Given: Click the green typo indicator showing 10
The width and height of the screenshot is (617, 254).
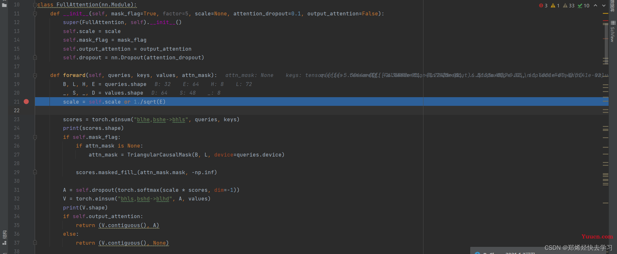Looking at the screenshot, I should tap(584, 5).
